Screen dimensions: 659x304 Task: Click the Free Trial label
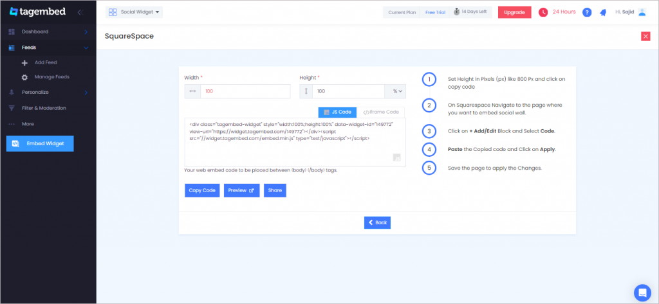coord(435,12)
